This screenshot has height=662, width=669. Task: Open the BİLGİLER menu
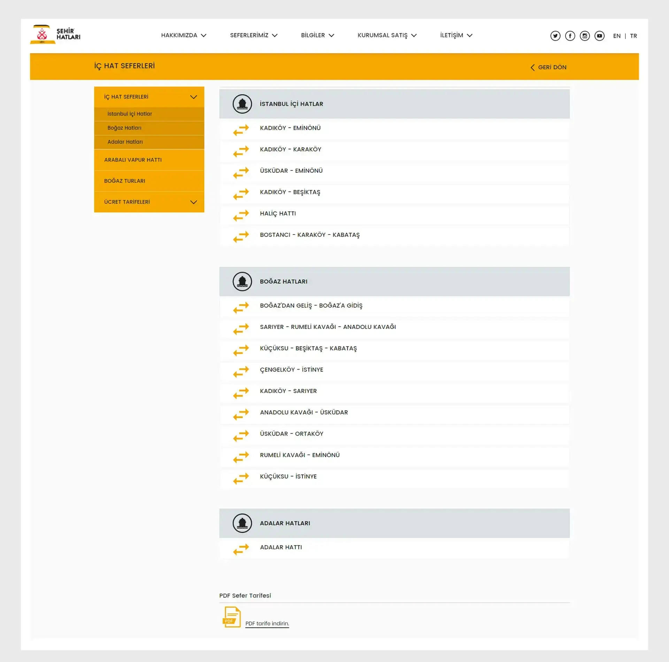[317, 35]
